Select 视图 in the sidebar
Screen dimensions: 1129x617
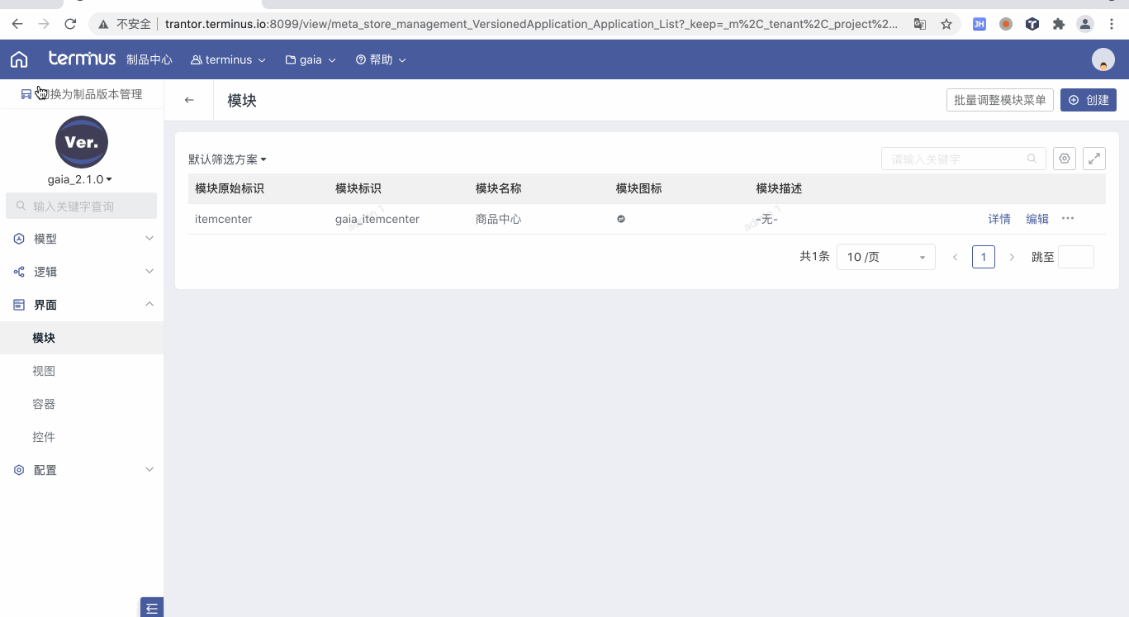(x=44, y=371)
